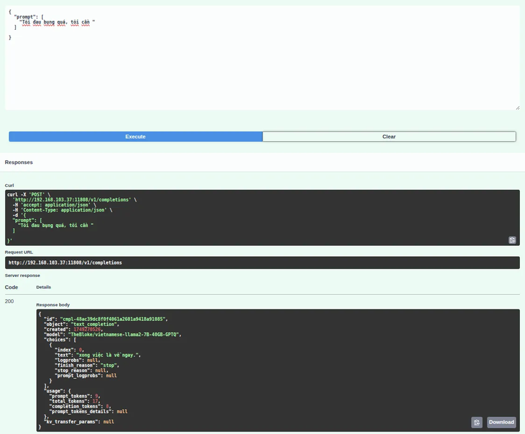Screen dimensions: 525x434
Task: Click the response id value cmpl-48ac39dc…
Action: pyautogui.click(x=114, y=319)
